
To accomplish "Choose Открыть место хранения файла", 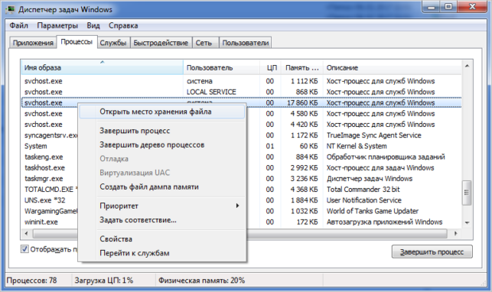I will (x=162, y=112).
